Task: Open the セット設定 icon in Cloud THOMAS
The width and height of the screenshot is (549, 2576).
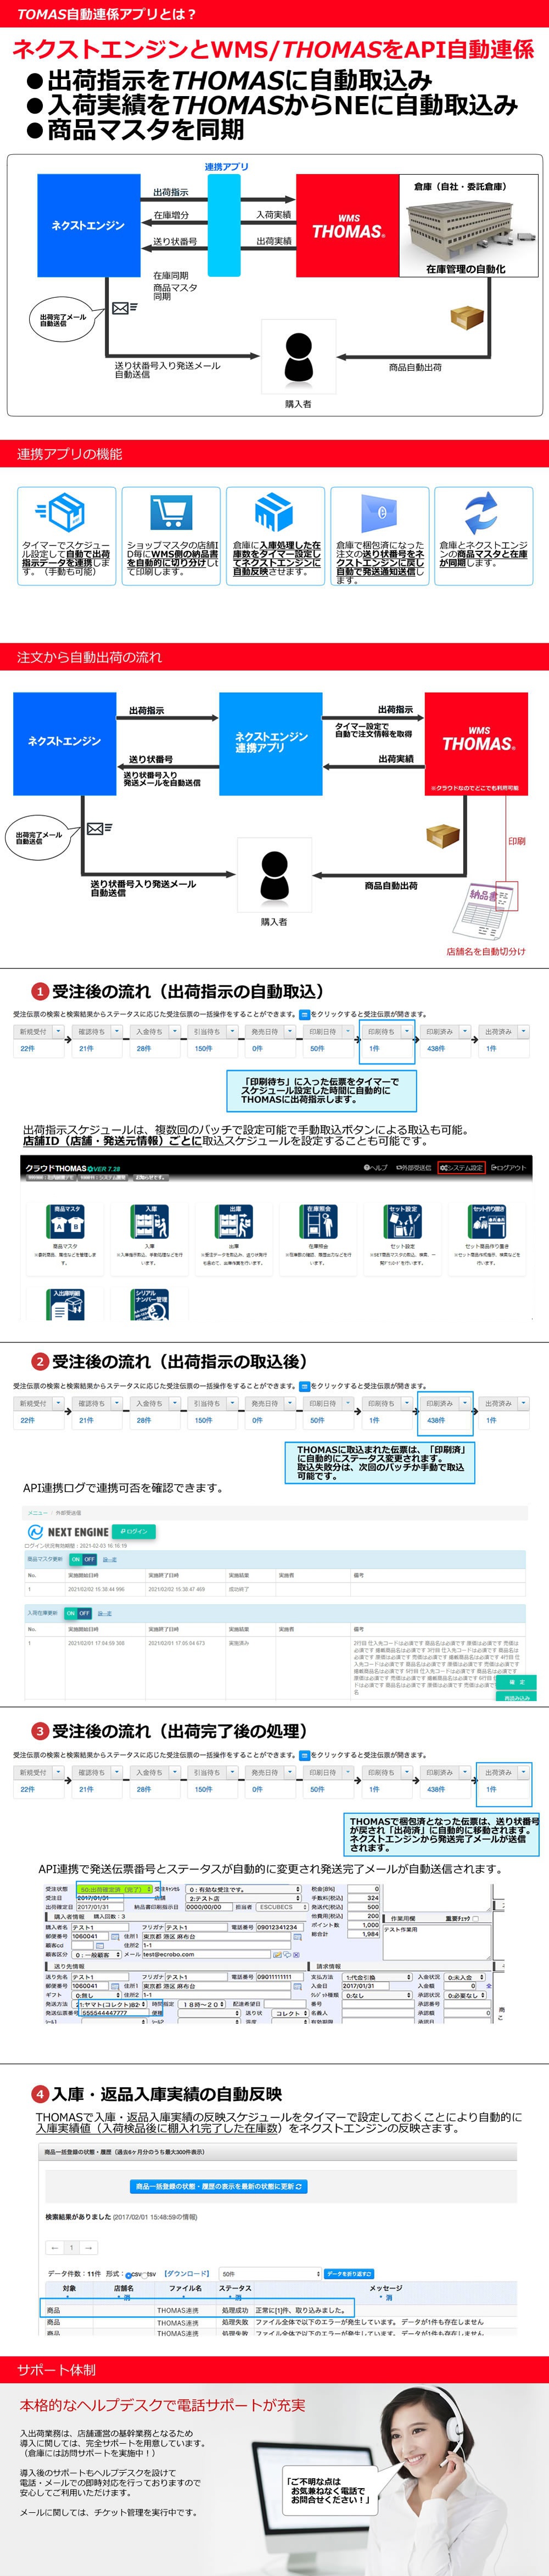Action: (402, 1221)
